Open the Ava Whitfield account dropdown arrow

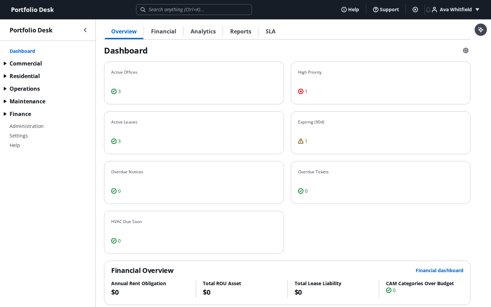[x=477, y=10]
